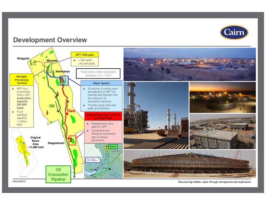Click the grey Mangala box on map

pos(48,67)
